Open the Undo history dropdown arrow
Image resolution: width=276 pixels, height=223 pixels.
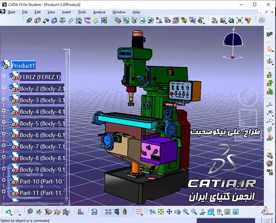(x=11, y=215)
